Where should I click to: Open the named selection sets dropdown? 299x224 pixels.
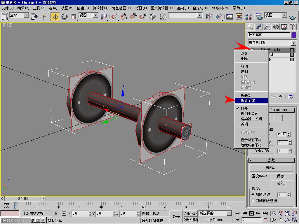coord(200,15)
